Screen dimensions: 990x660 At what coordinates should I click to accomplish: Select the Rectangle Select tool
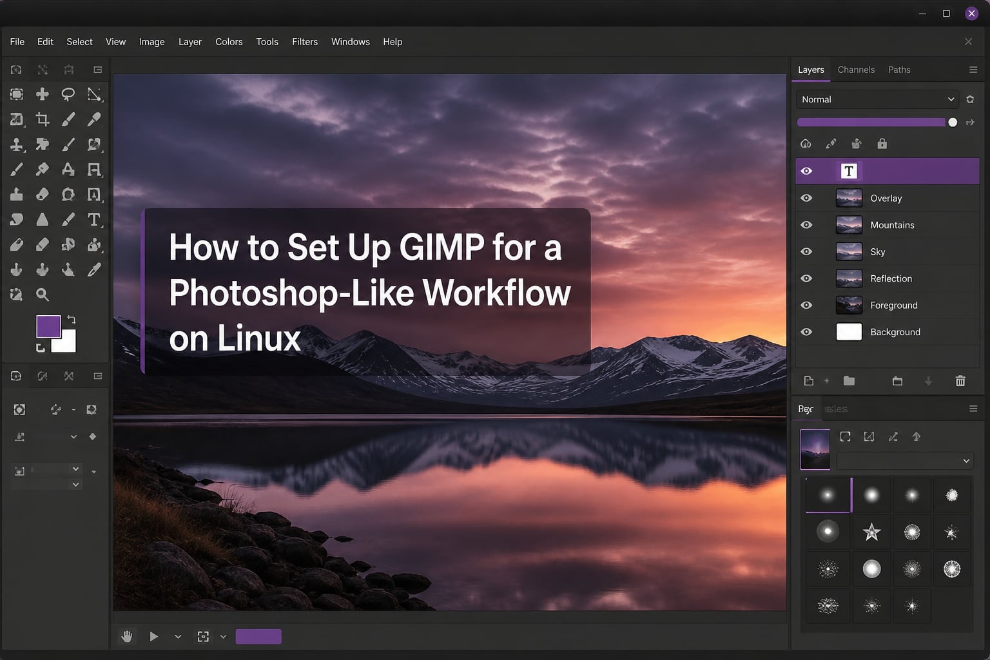pos(17,94)
